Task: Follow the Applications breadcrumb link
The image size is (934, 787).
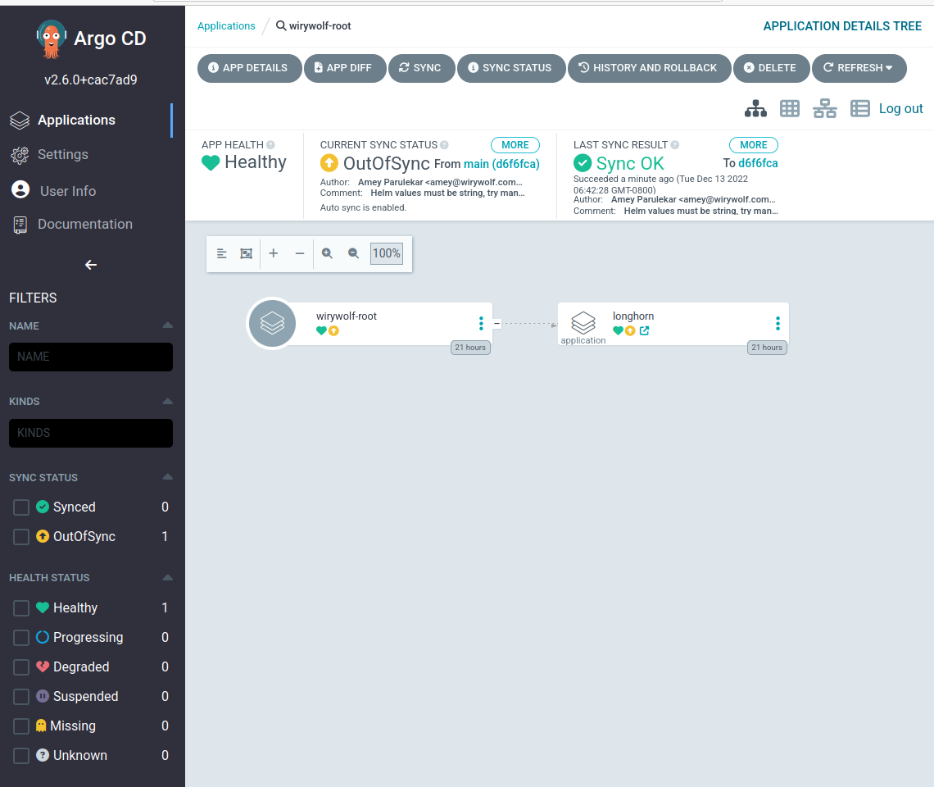Action: click(226, 25)
